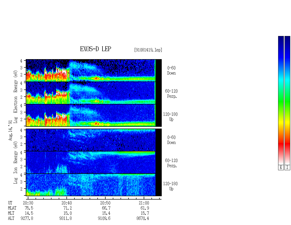Click the 60-120 Perp. label beside ion panels

[x=171, y=163]
